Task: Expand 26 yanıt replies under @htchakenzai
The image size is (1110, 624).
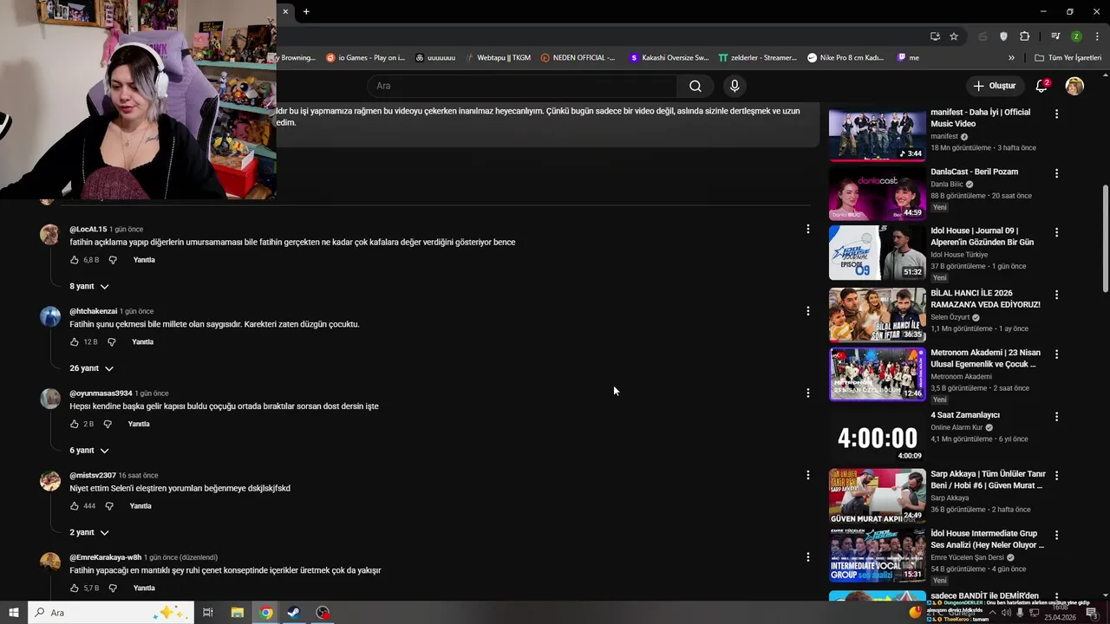Action: 91,368
